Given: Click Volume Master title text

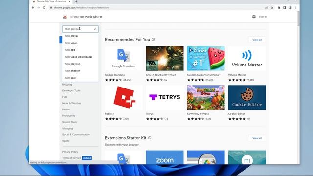Looking at the screenshot, I should click(237, 75).
